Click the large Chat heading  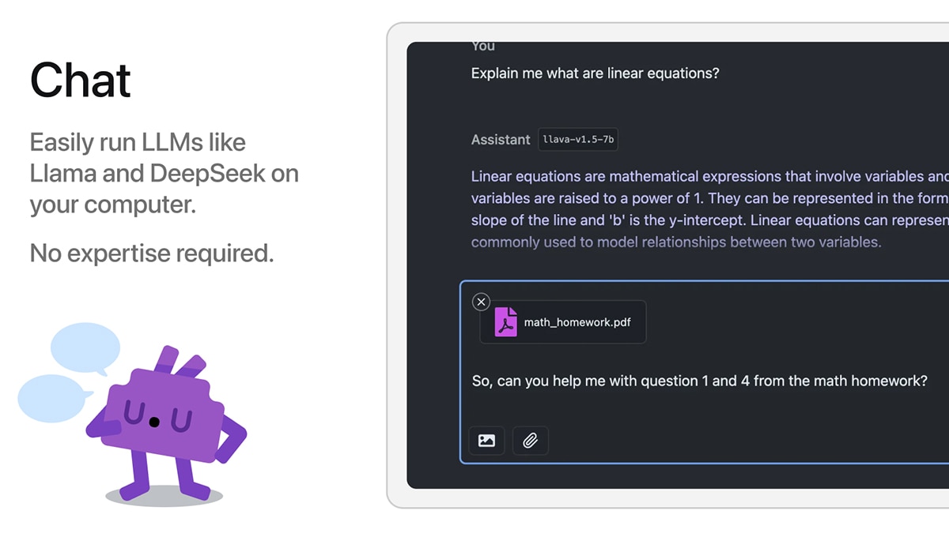81,80
